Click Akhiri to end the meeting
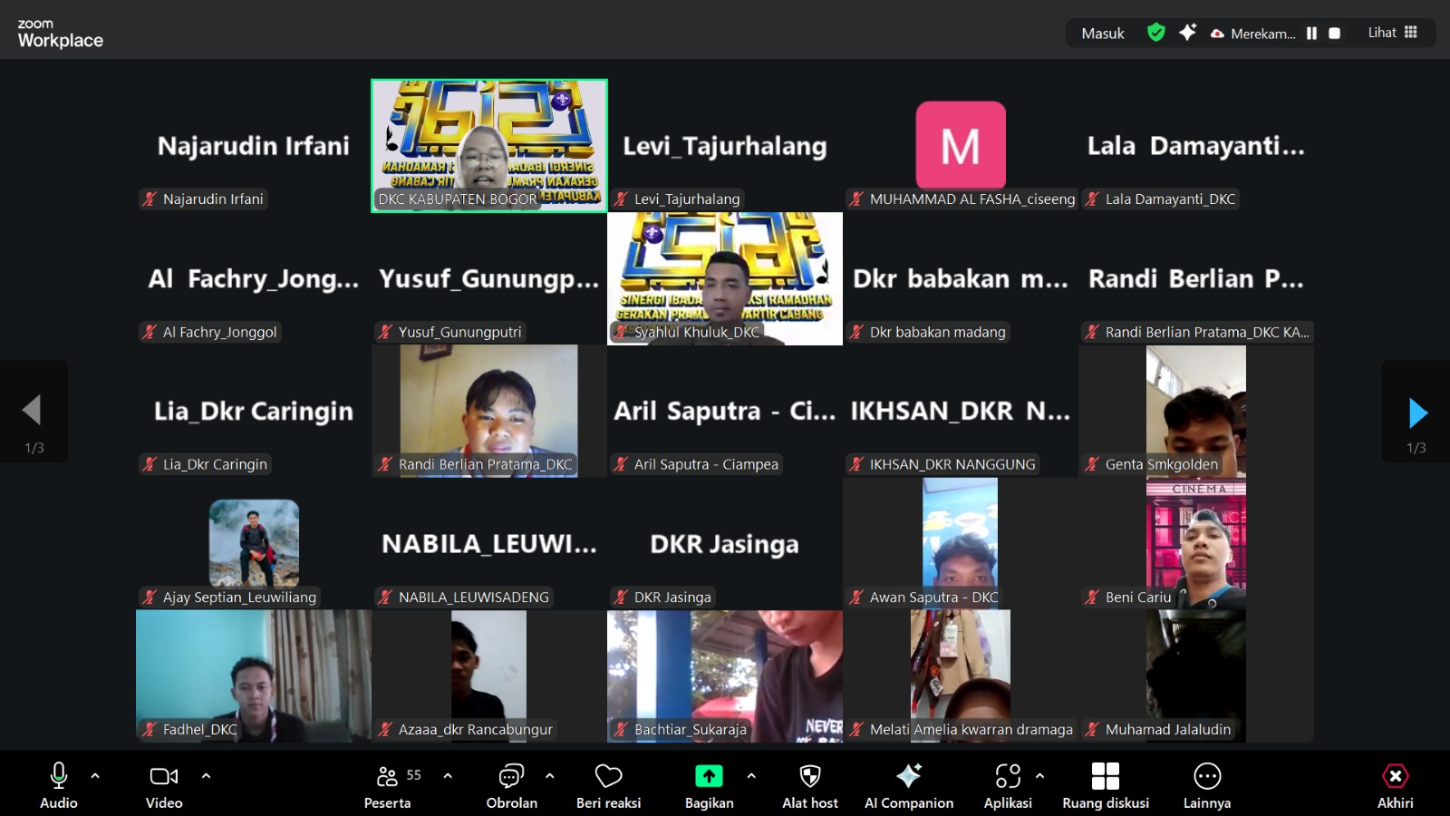Screen dimensions: 1450x816 (x=1395, y=785)
